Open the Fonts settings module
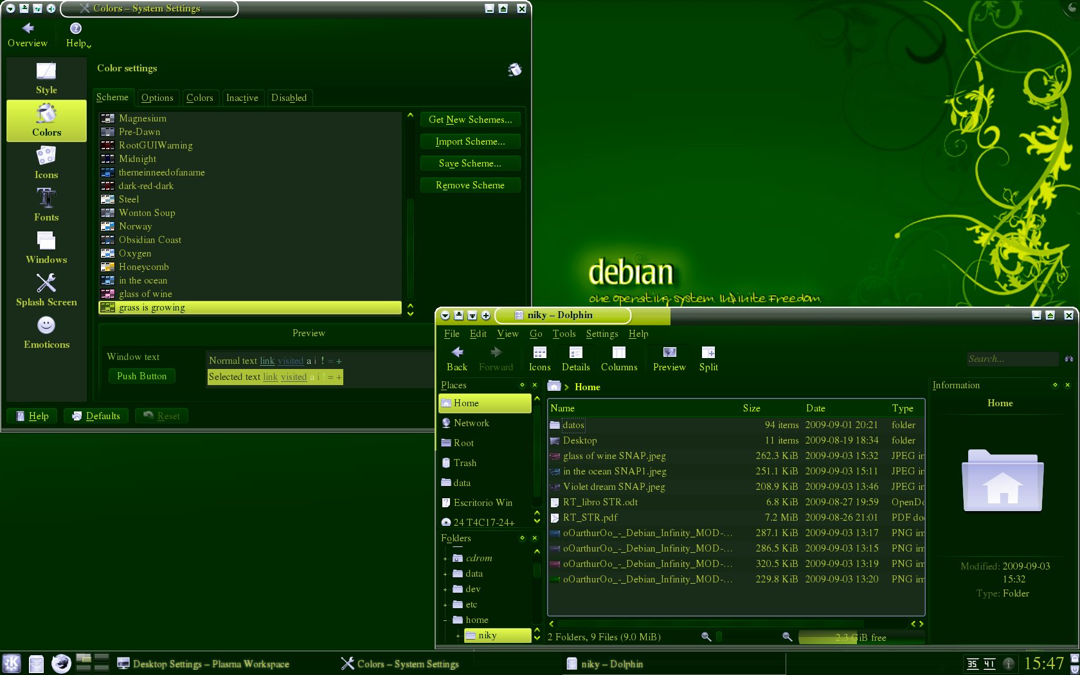Viewport: 1080px width, 675px height. (46, 205)
